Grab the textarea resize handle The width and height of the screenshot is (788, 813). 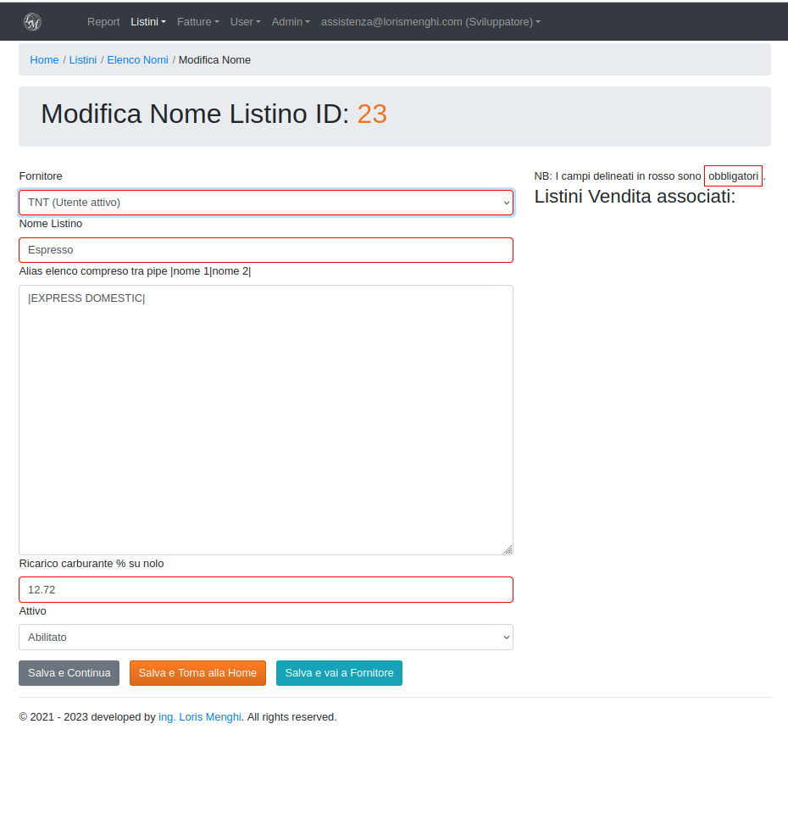click(x=508, y=549)
